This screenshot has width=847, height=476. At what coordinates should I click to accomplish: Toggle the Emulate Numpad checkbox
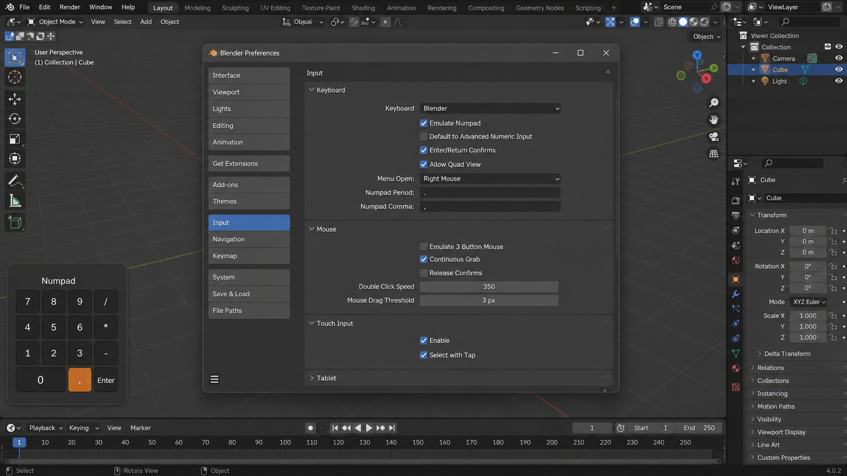(x=423, y=123)
